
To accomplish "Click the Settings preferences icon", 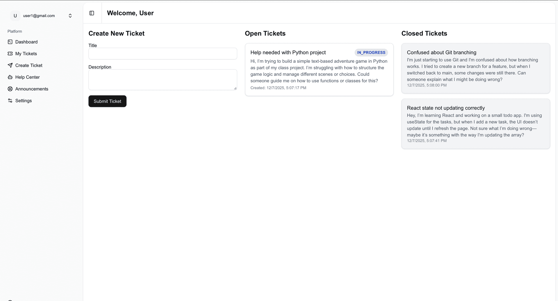I will point(10,101).
